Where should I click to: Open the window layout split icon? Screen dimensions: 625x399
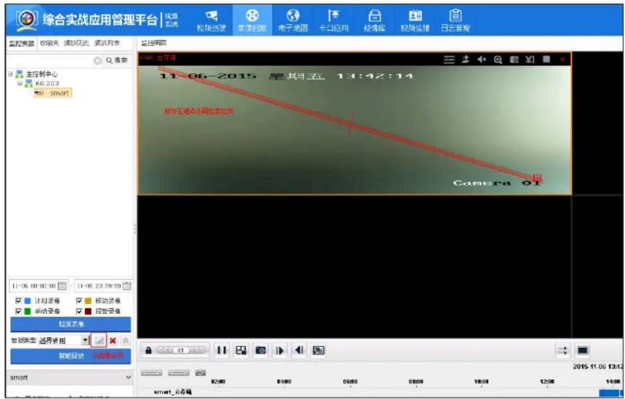[241, 350]
